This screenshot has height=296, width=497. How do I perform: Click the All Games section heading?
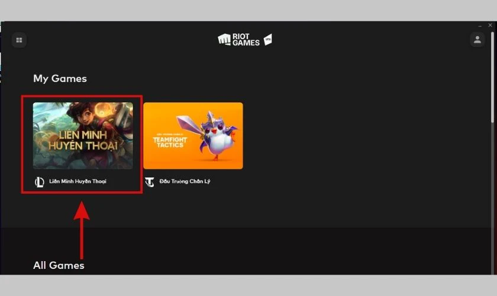[59, 265]
